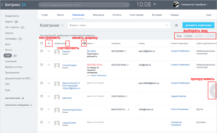Click the flag notification icon next to clock
Screen dimensions: 217x133
[x=155, y=4]
